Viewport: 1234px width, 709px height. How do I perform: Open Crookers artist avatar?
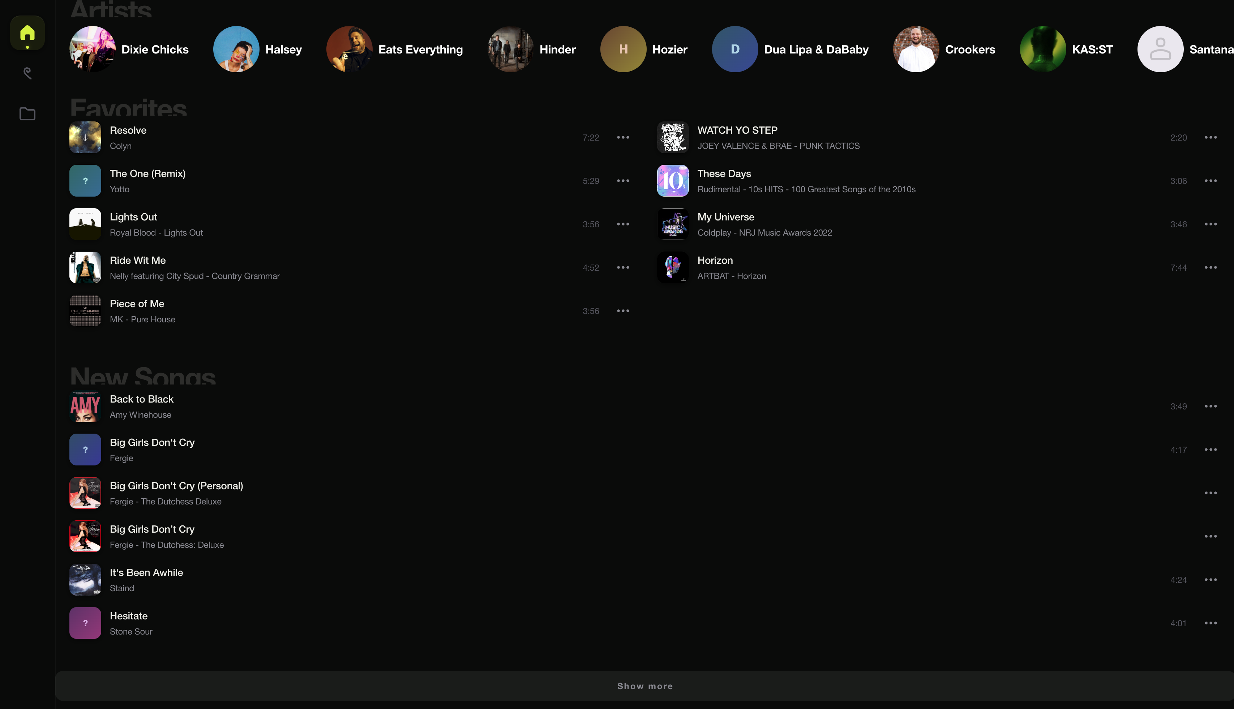tap(916, 49)
